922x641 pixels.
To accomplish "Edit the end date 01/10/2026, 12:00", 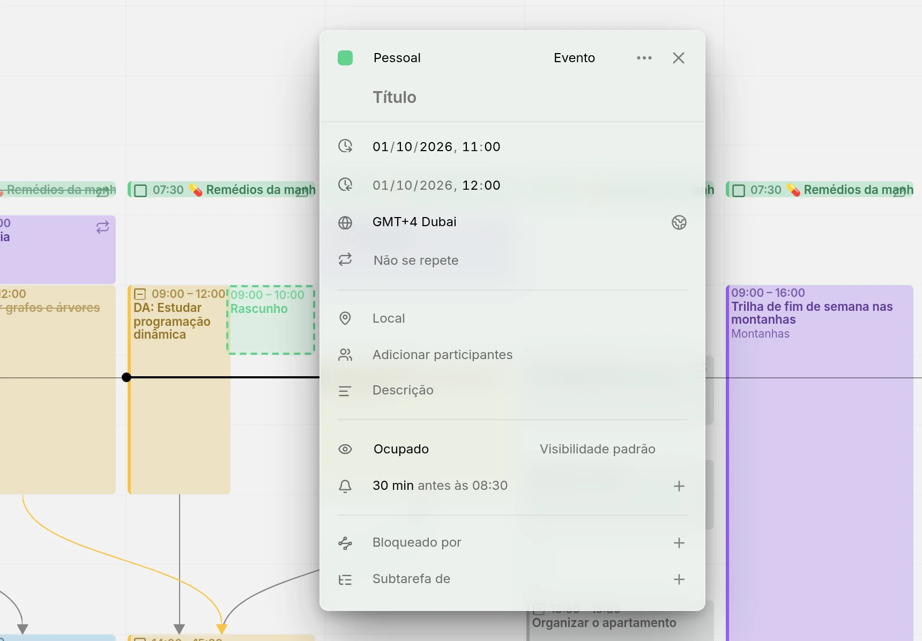I will [x=436, y=185].
